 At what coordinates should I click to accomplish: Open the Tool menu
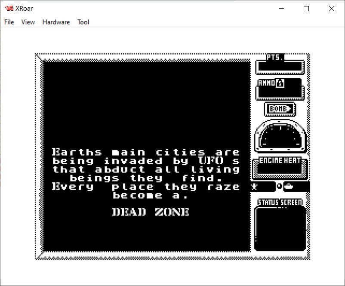[83, 22]
